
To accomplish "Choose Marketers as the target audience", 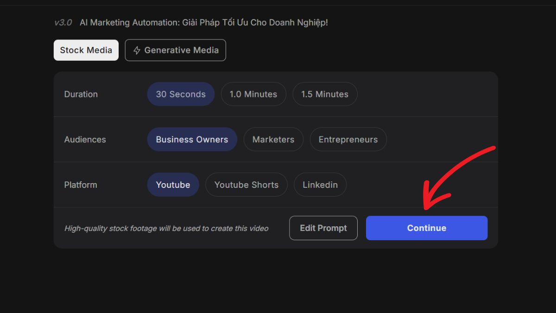I will tap(273, 140).
